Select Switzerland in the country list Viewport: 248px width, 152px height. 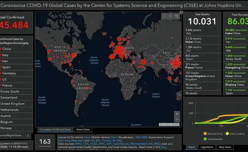pos(16,97)
